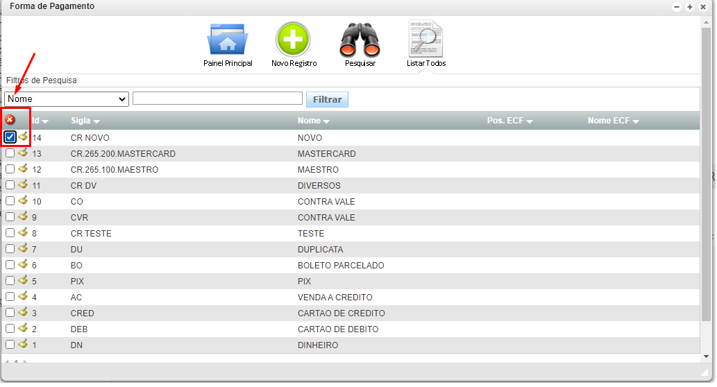
Task: Click the Pesquisar binoculars icon
Action: (x=360, y=40)
